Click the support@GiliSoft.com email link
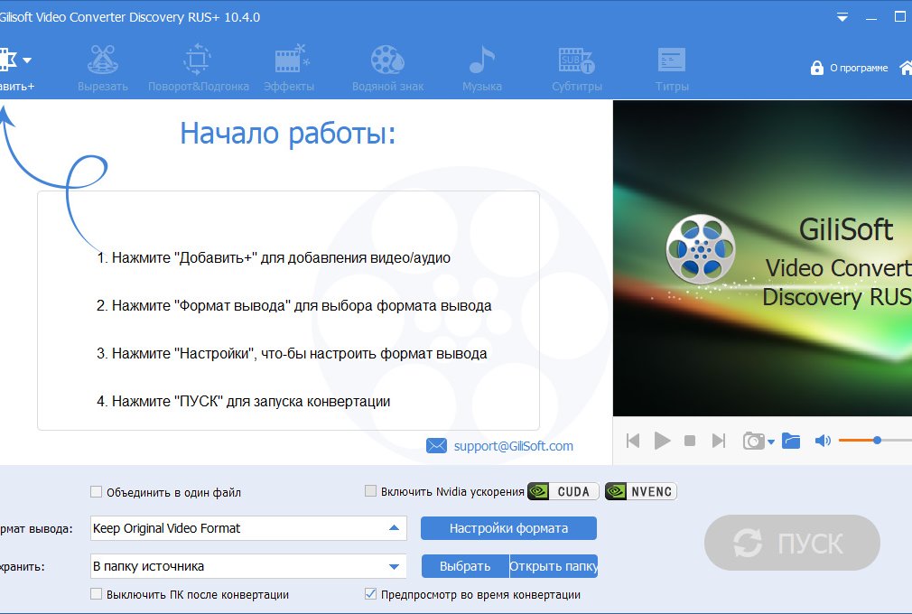This screenshot has width=912, height=614. click(x=514, y=446)
